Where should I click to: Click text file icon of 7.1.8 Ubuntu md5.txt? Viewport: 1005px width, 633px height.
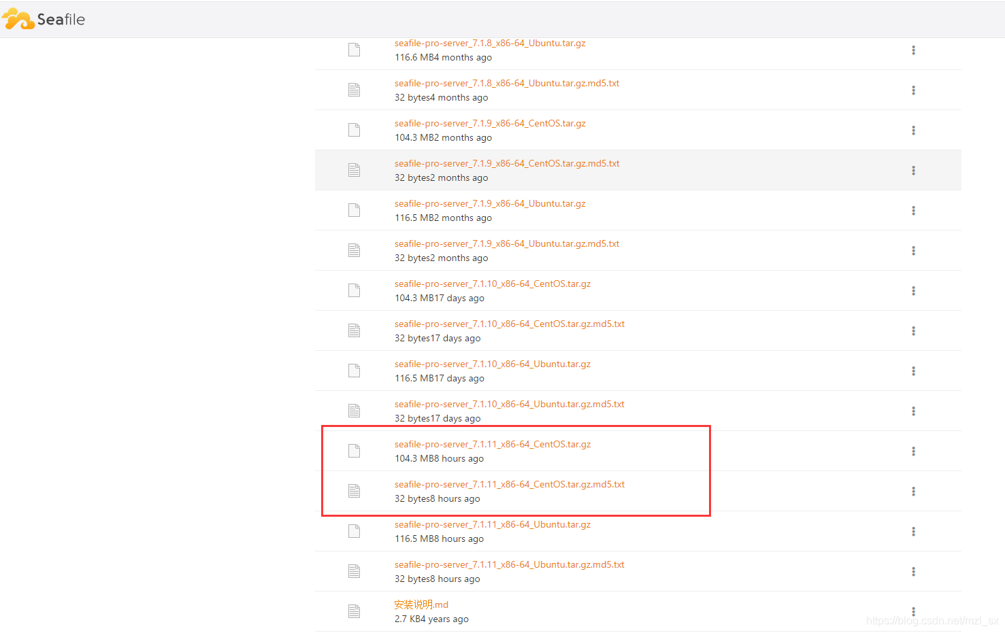point(354,90)
